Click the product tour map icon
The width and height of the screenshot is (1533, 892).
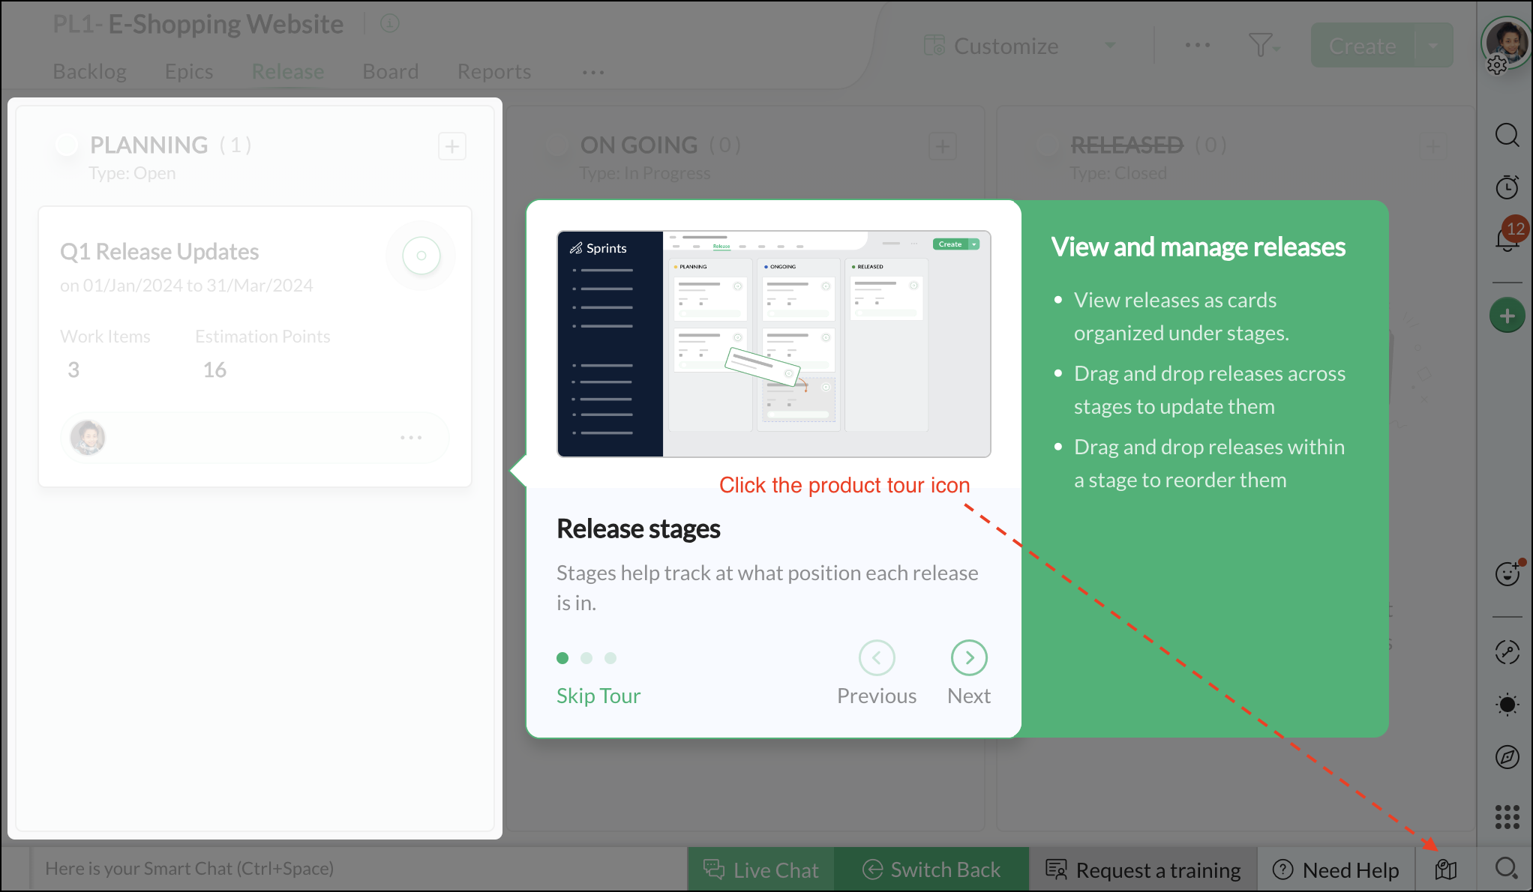(1445, 870)
